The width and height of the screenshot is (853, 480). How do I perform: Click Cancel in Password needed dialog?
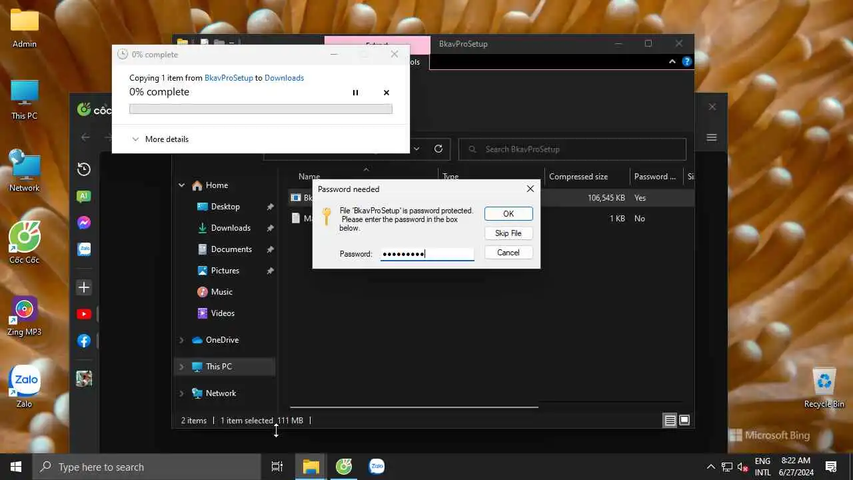pyautogui.click(x=508, y=253)
